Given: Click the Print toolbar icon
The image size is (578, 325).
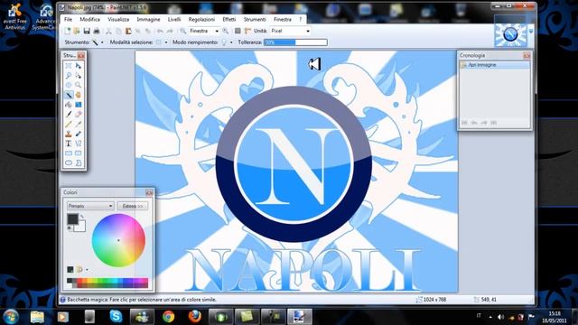Looking at the screenshot, I should point(97,31).
